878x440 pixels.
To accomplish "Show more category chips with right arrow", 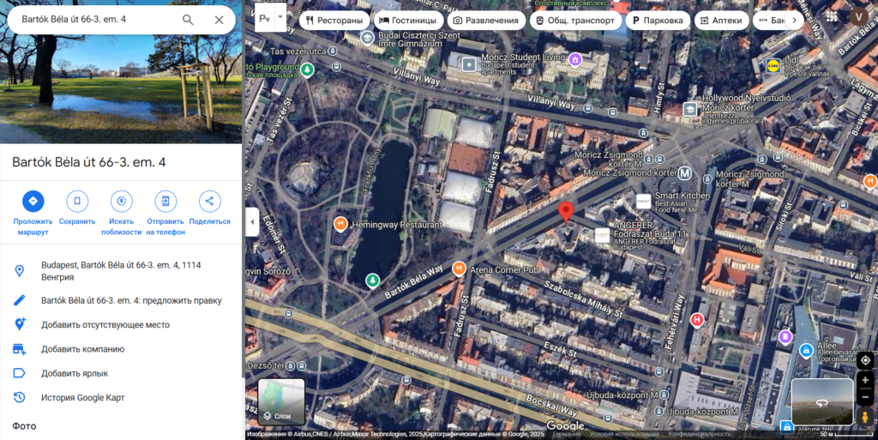I will (x=794, y=20).
